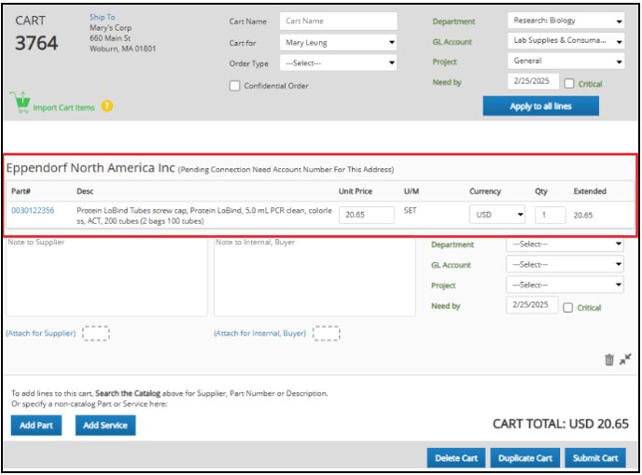Click the collapse arrows icon beside trash
The height and width of the screenshot is (475, 642).
pyautogui.click(x=625, y=359)
